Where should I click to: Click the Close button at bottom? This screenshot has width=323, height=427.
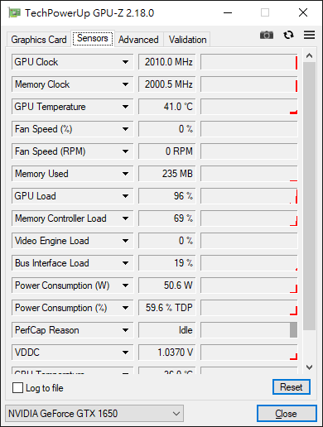point(287,414)
